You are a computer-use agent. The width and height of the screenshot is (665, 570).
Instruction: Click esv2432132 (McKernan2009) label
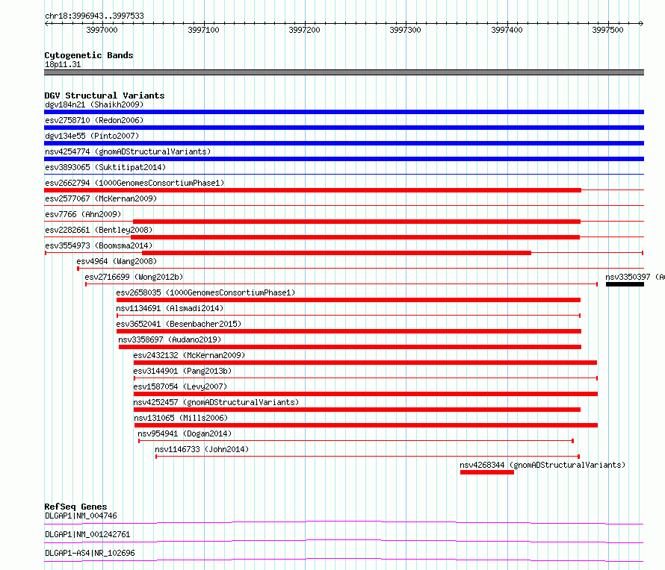189,355
